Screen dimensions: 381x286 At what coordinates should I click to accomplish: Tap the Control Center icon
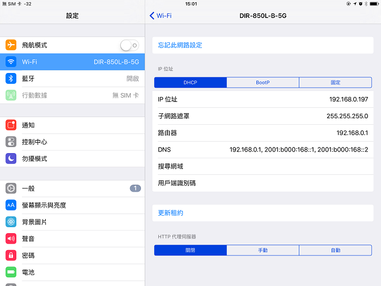coord(11,142)
